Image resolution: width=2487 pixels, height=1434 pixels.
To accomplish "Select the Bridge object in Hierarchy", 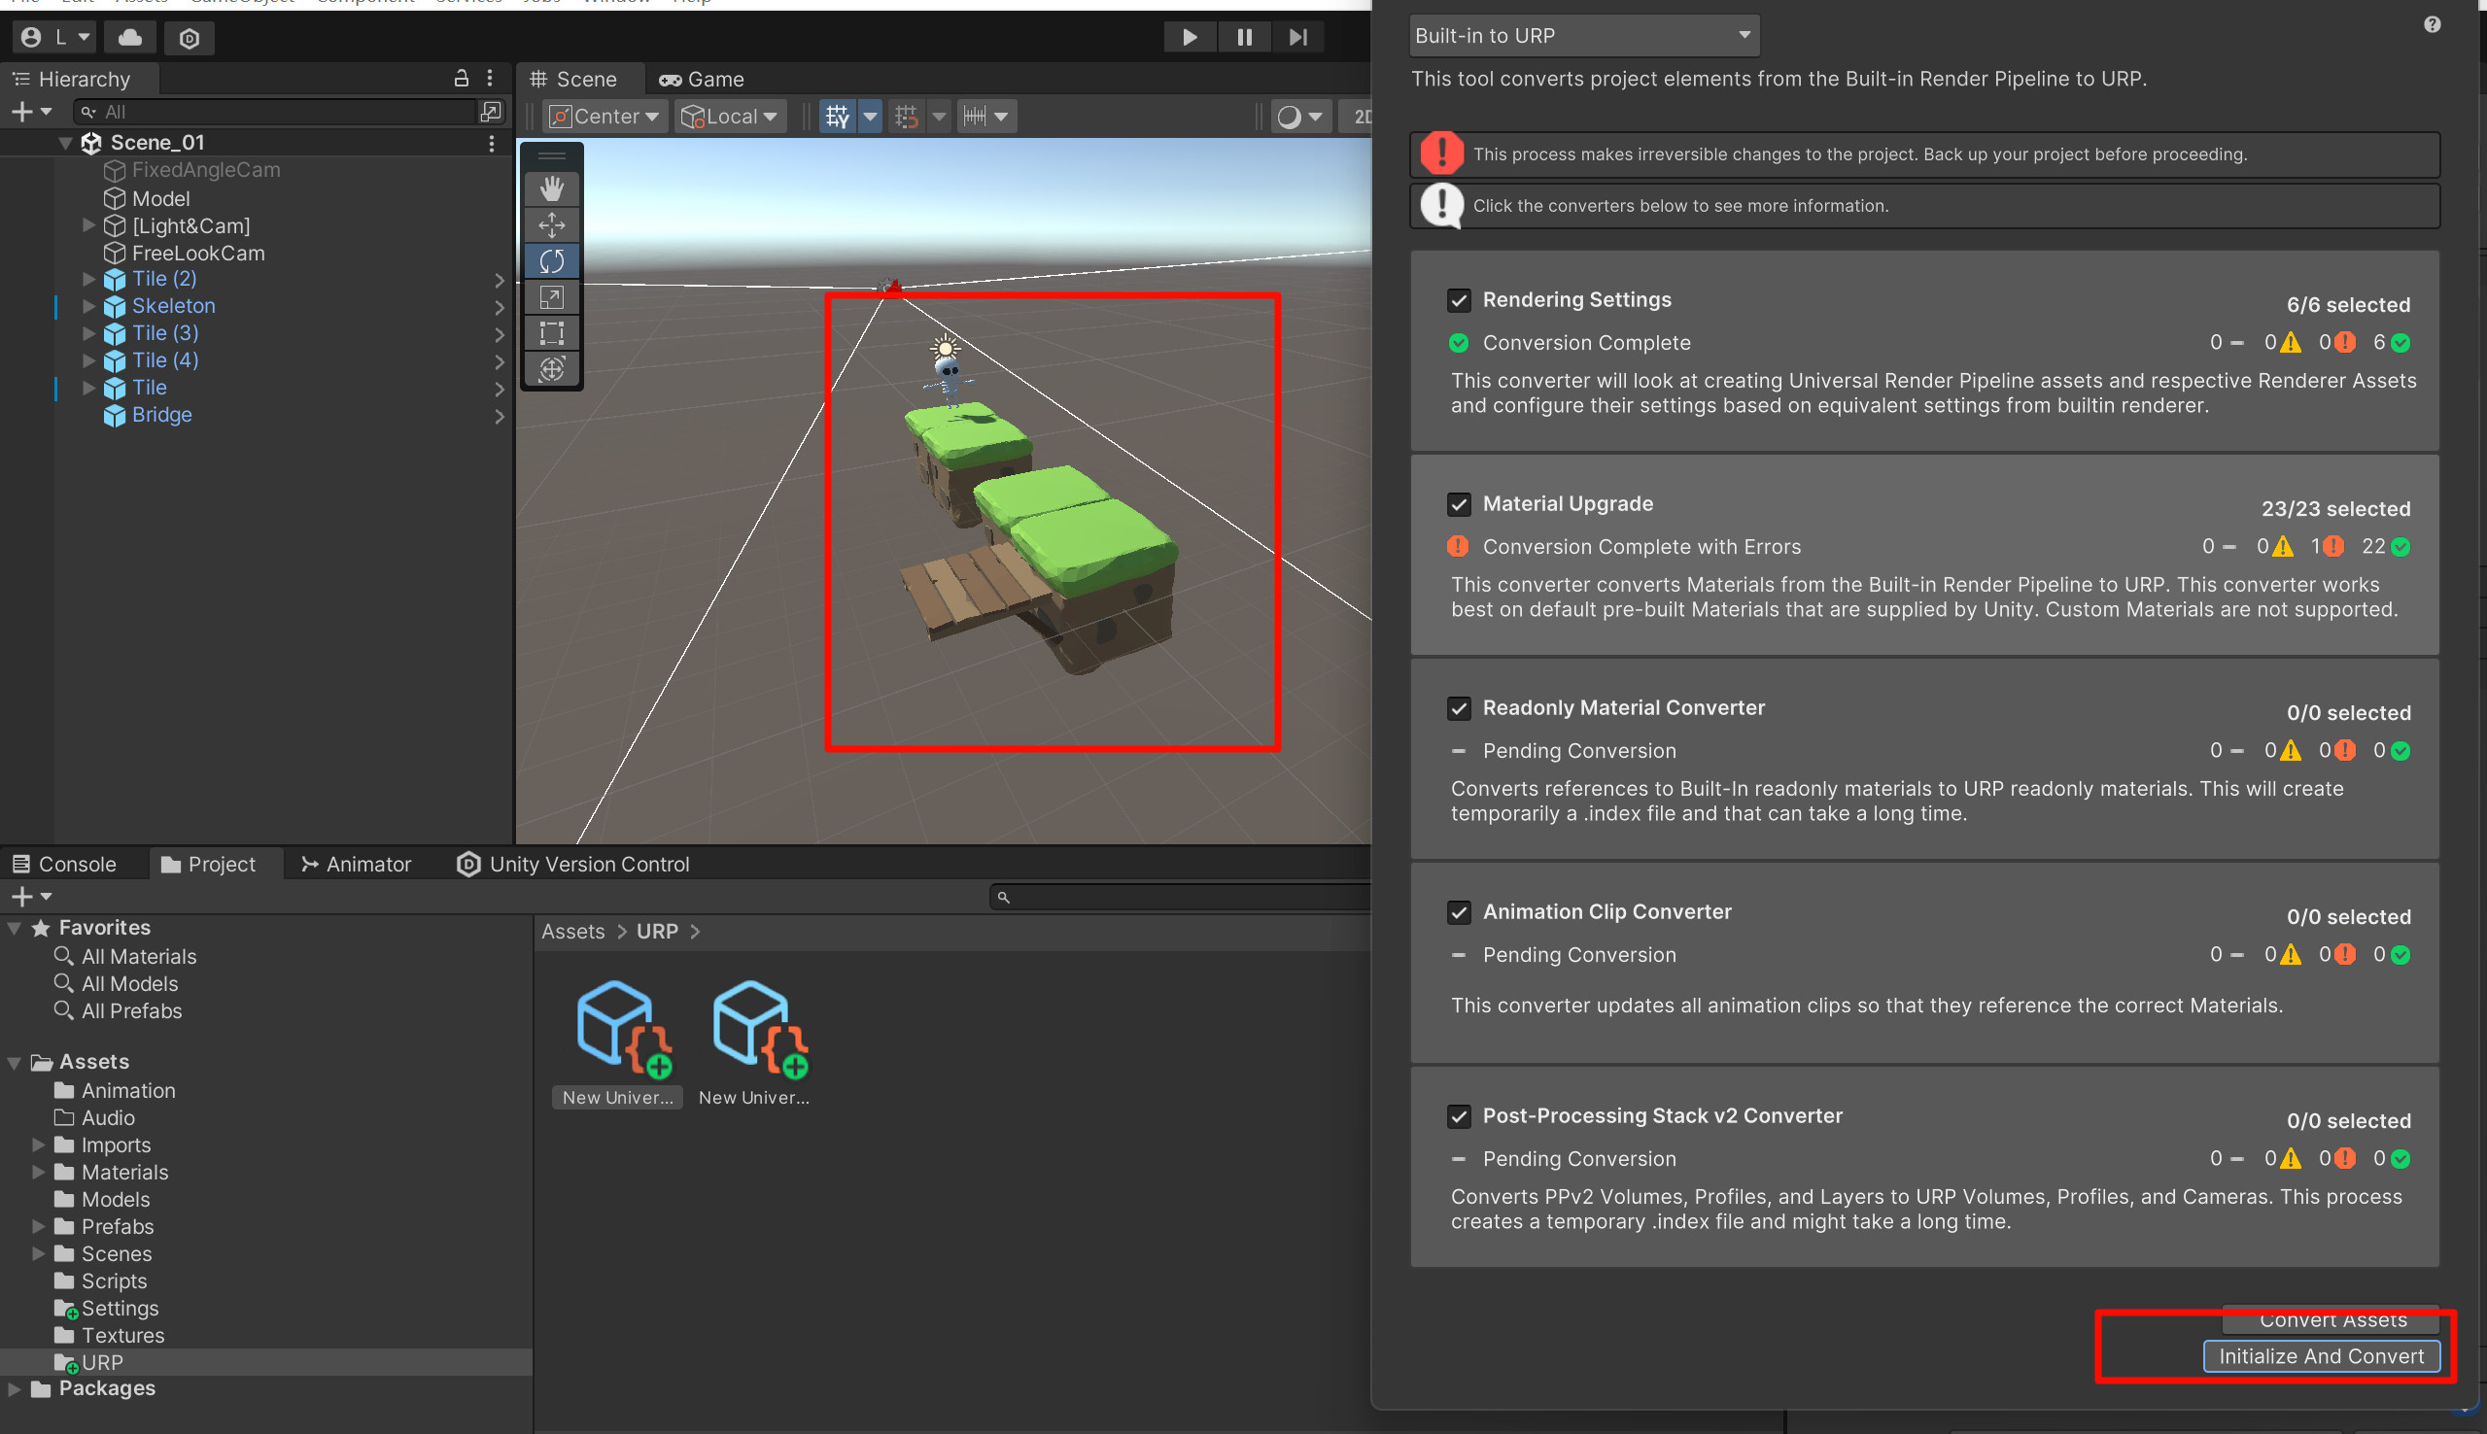I will [x=161, y=415].
